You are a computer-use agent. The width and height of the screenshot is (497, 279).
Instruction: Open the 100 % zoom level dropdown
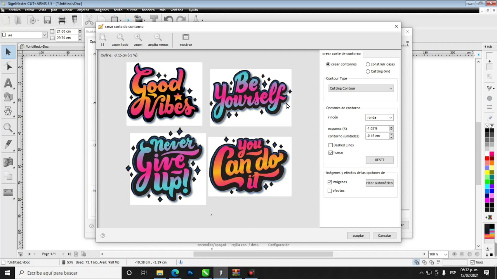[x=438, y=254]
